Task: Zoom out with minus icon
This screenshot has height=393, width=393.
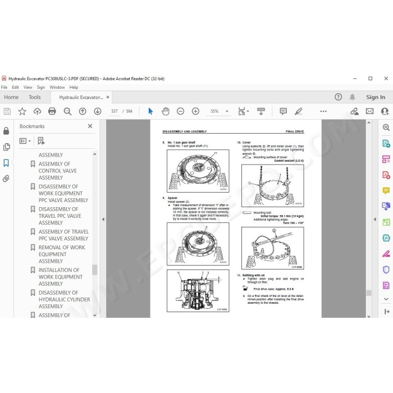Action: click(x=180, y=111)
